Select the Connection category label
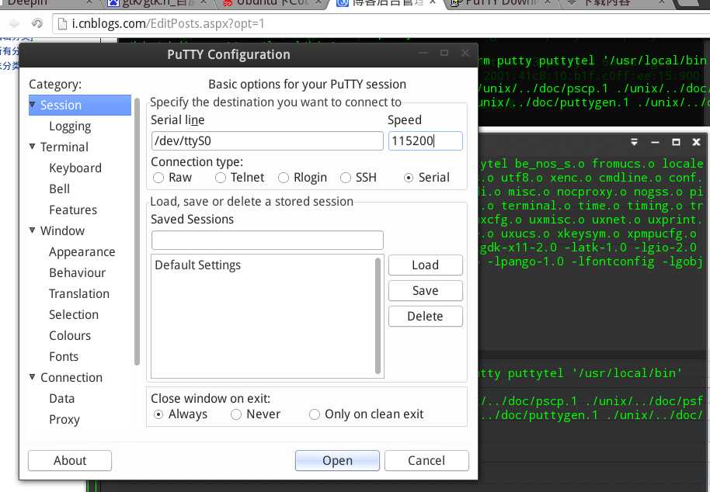 (x=71, y=378)
